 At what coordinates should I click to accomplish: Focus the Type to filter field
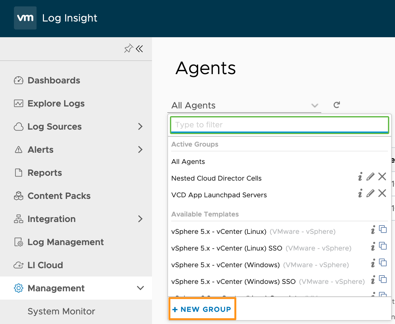coord(280,125)
